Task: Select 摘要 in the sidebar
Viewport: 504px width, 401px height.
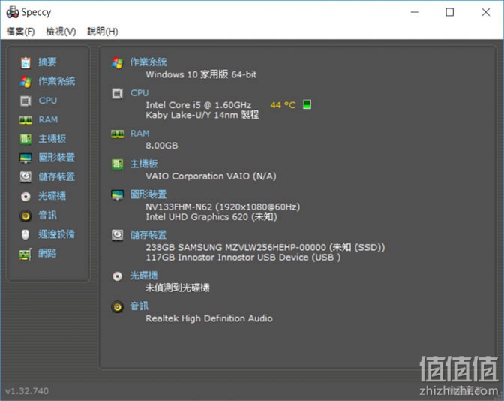Action: point(47,62)
